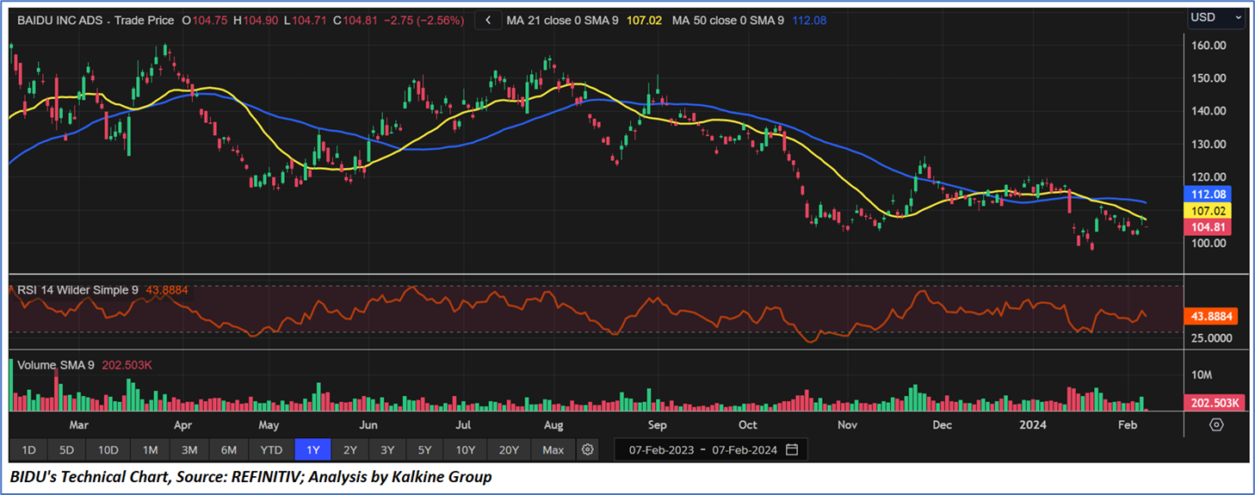1255x495 pixels.
Task: Collapse the indicator legend arrow
Action: [x=488, y=20]
